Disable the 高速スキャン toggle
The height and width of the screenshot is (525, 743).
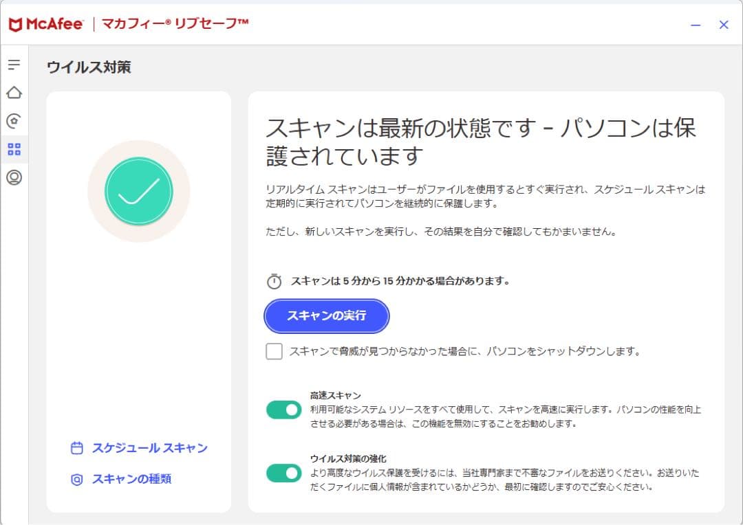click(x=283, y=409)
